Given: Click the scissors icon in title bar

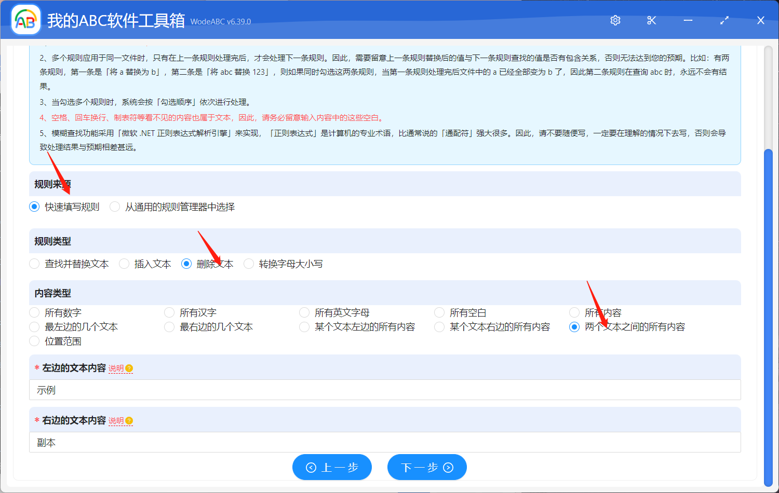Looking at the screenshot, I should click(651, 20).
